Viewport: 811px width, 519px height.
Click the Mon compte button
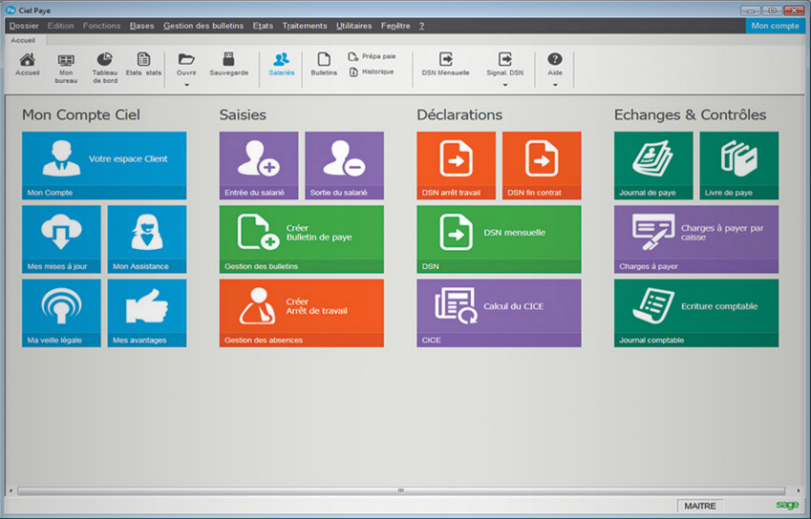775,26
